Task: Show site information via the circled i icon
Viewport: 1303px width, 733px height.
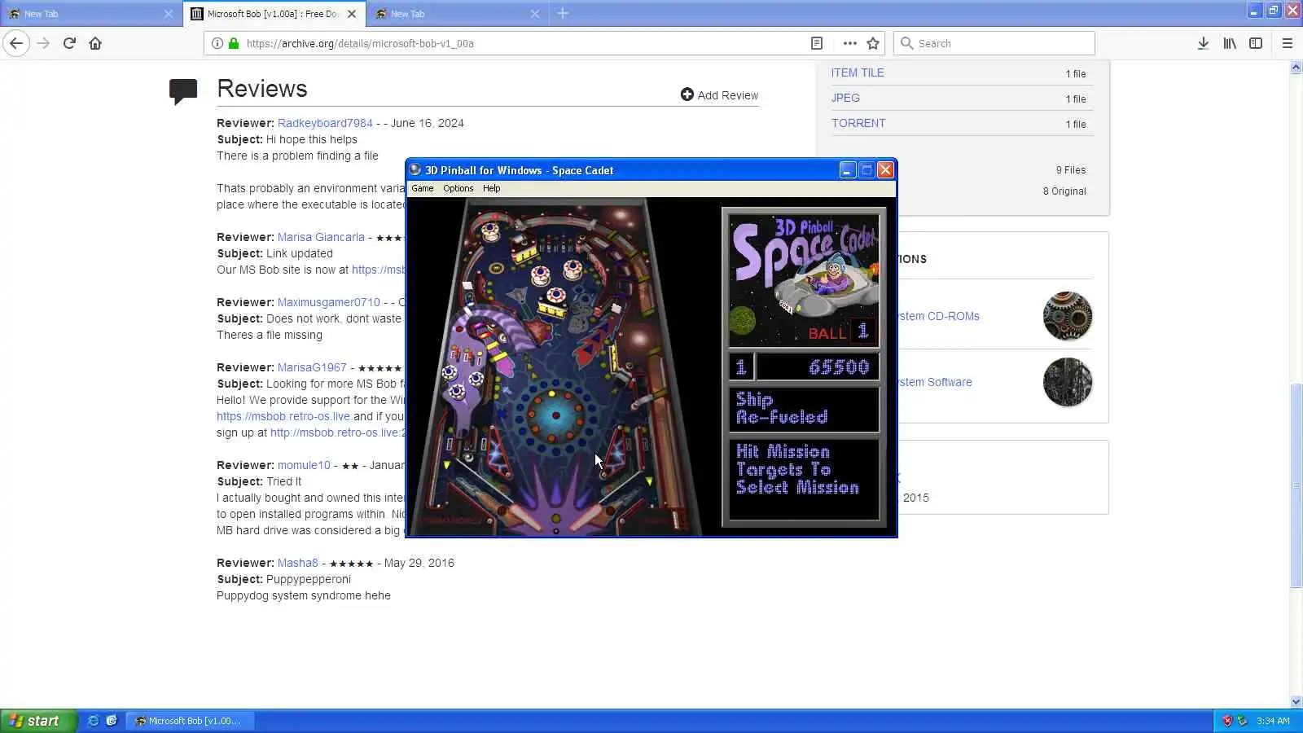Action: coord(217,43)
